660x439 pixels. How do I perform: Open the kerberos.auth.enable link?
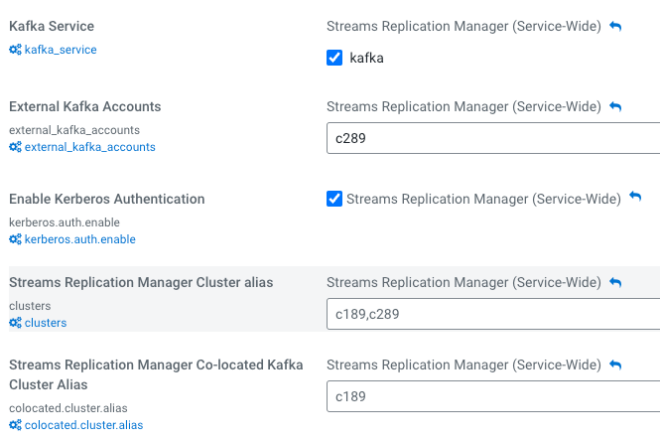(x=80, y=239)
